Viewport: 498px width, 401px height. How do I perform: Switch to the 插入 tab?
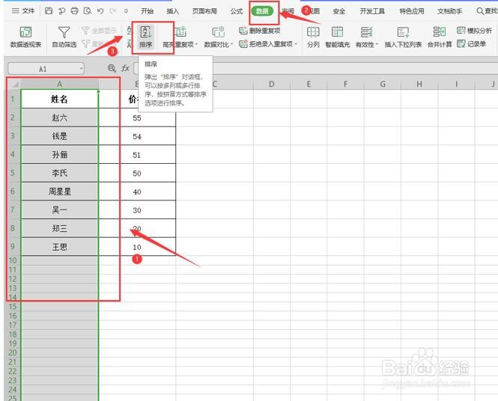[172, 11]
